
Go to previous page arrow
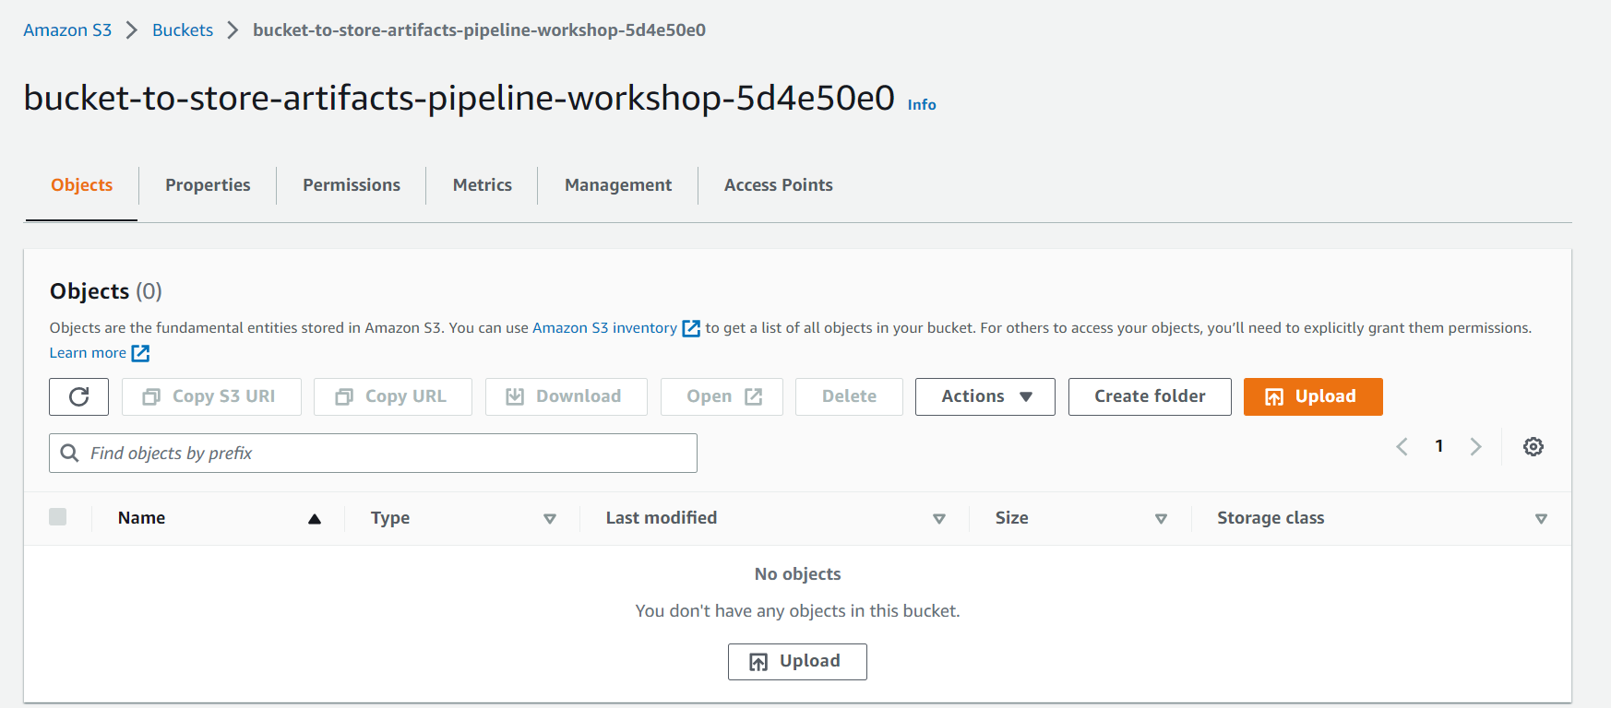1402,446
